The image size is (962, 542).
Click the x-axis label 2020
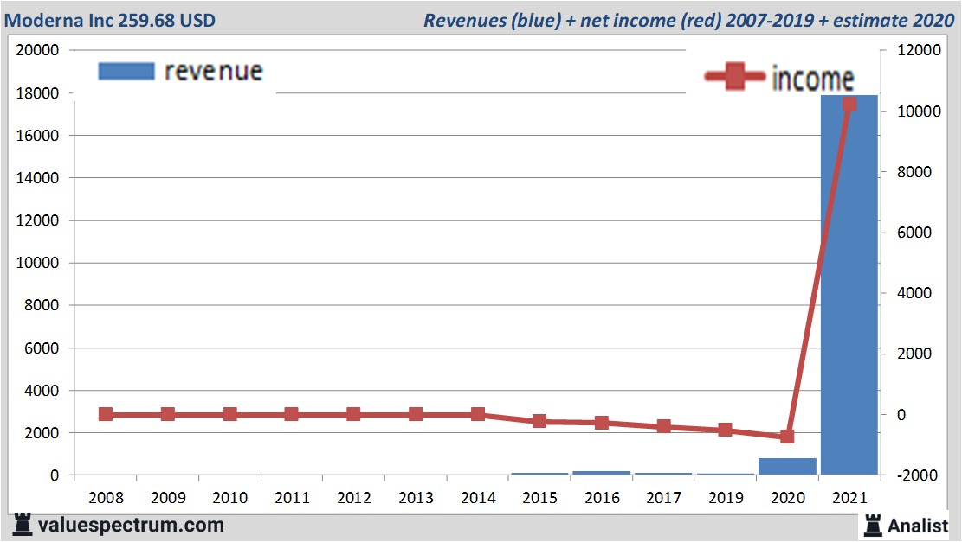pos(788,498)
